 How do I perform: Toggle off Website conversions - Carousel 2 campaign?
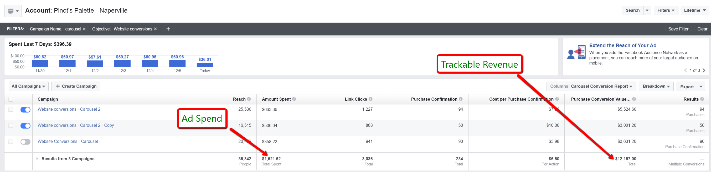pos(25,110)
